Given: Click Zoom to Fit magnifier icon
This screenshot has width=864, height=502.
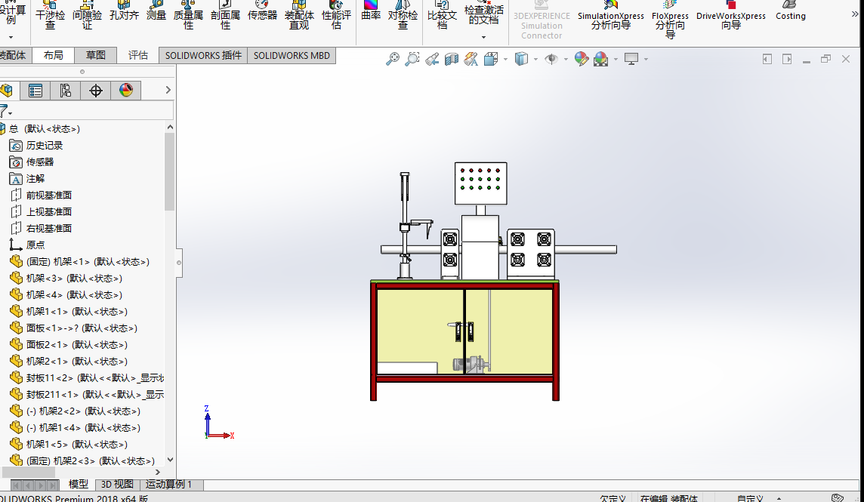Looking at the screenshot, I should (x=392, y=59).
